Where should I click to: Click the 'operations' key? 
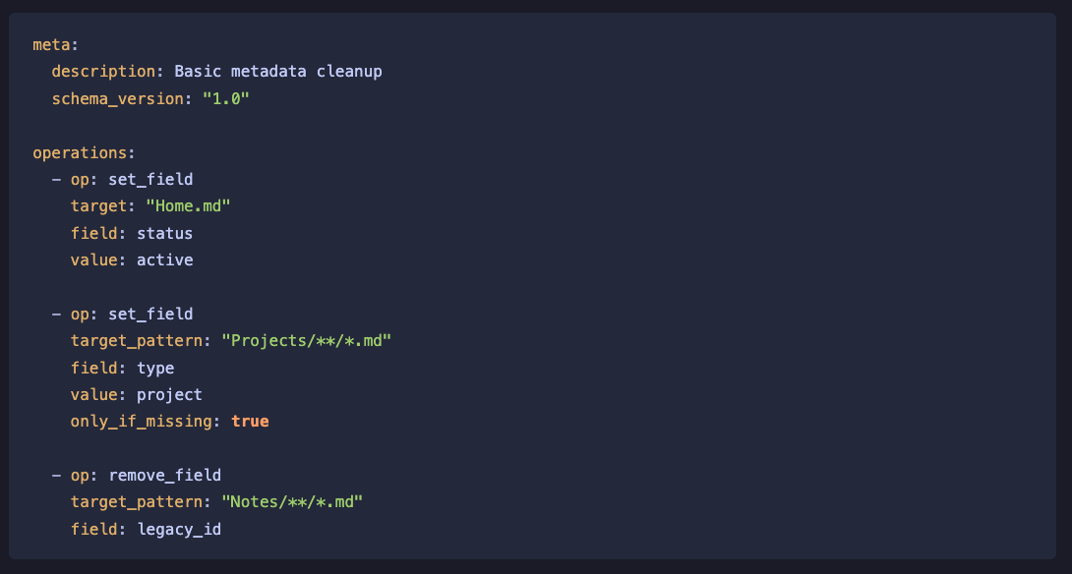point(80,153)
